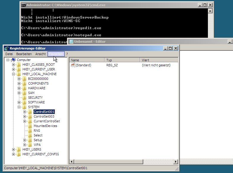The height and width of the screenshot is (173, 233).
Task: Click RNG folder icon
Action: point(30,131)
